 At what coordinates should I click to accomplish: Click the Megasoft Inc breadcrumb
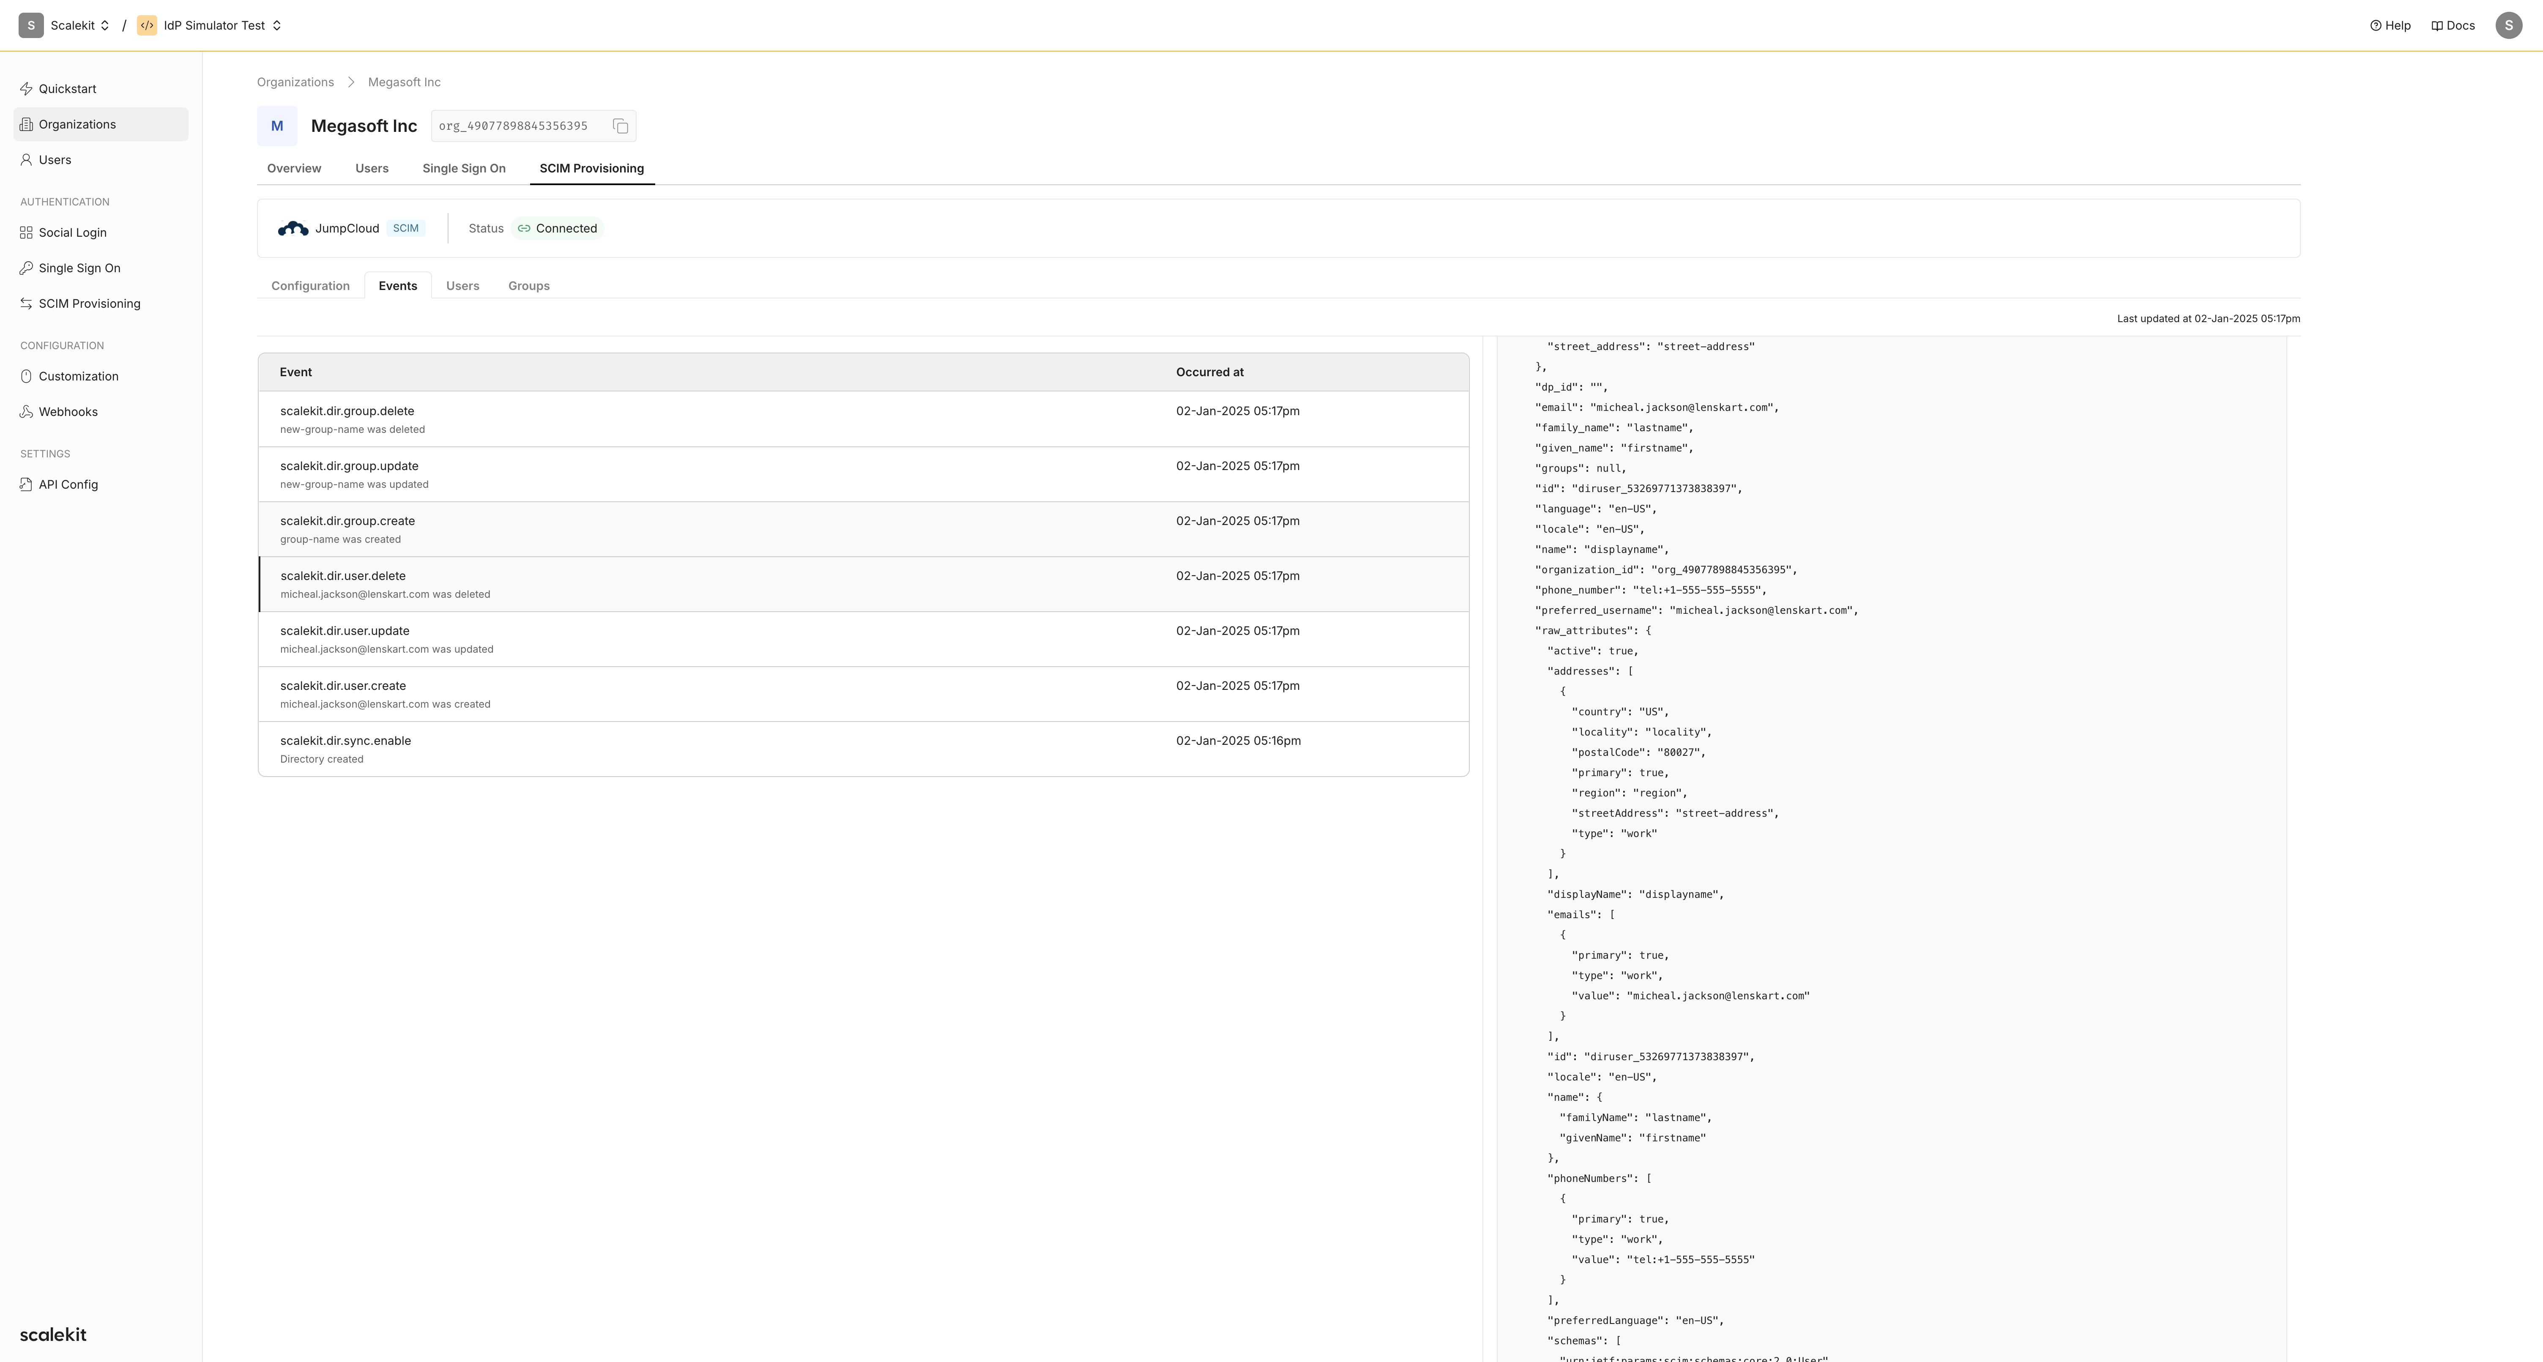click(405, 82)
